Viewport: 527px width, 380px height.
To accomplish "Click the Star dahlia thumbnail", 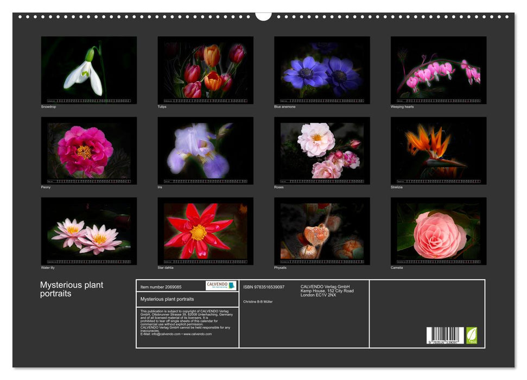I will click(205, 230).
